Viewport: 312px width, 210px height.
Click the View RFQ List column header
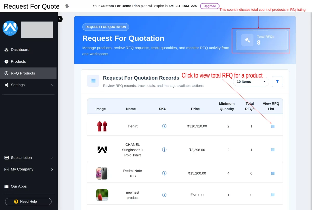pos(271,106)
